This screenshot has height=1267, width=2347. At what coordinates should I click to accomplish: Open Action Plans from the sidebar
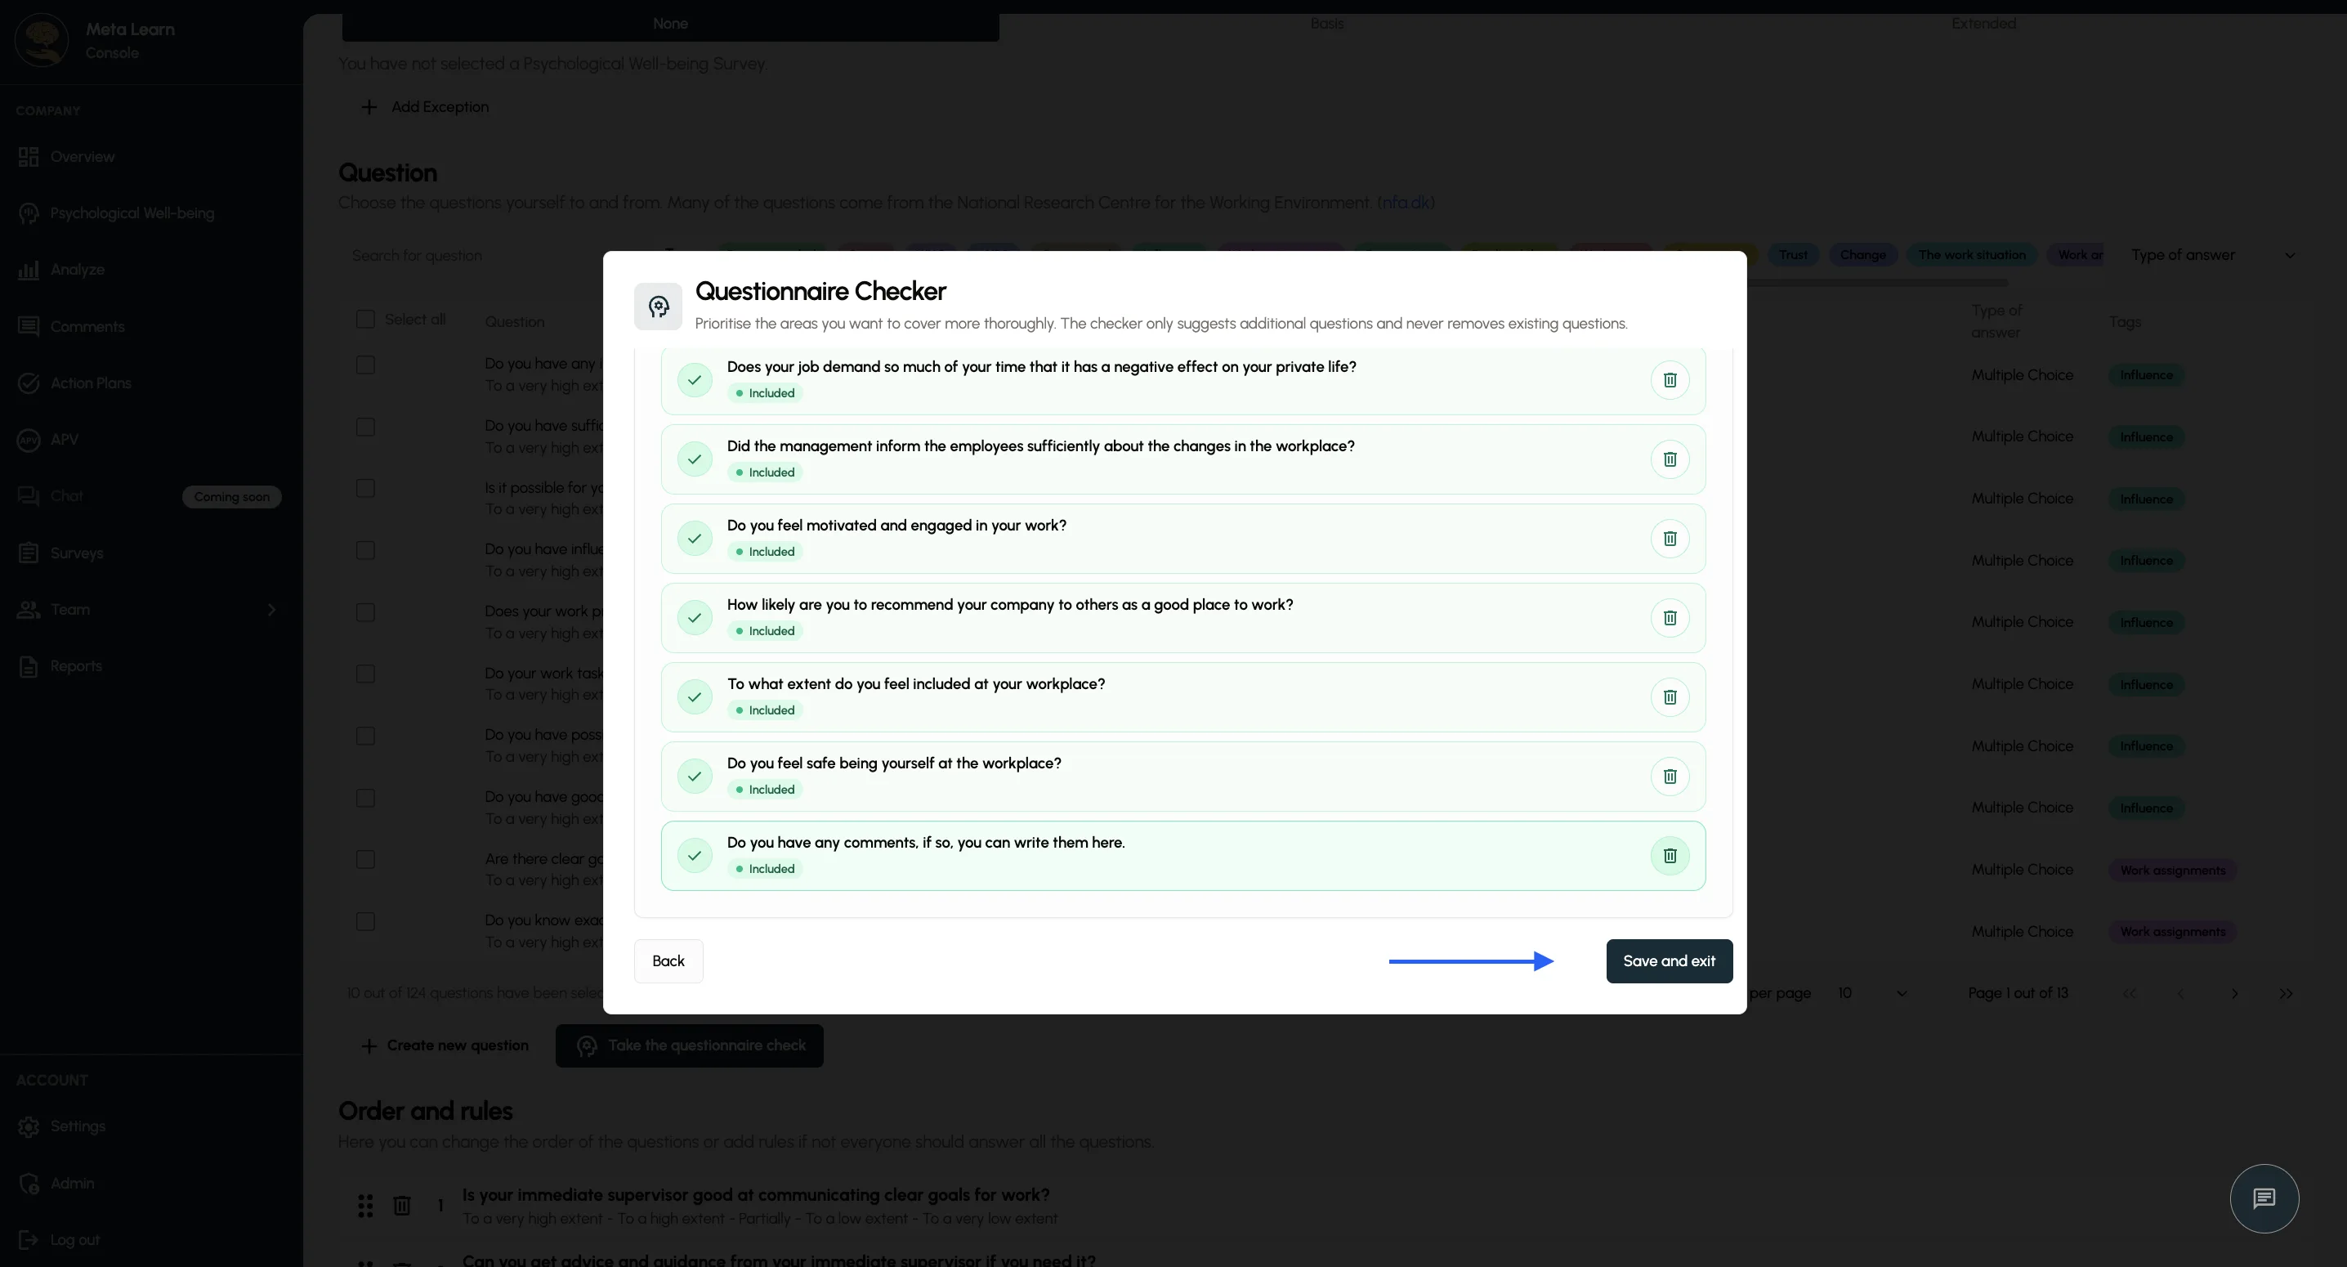(90, 383)
